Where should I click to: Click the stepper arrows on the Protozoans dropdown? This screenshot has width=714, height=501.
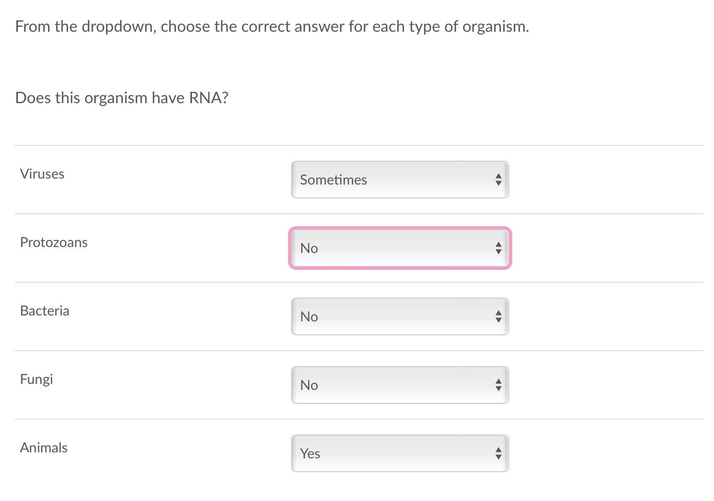click(x=498, y=248)
